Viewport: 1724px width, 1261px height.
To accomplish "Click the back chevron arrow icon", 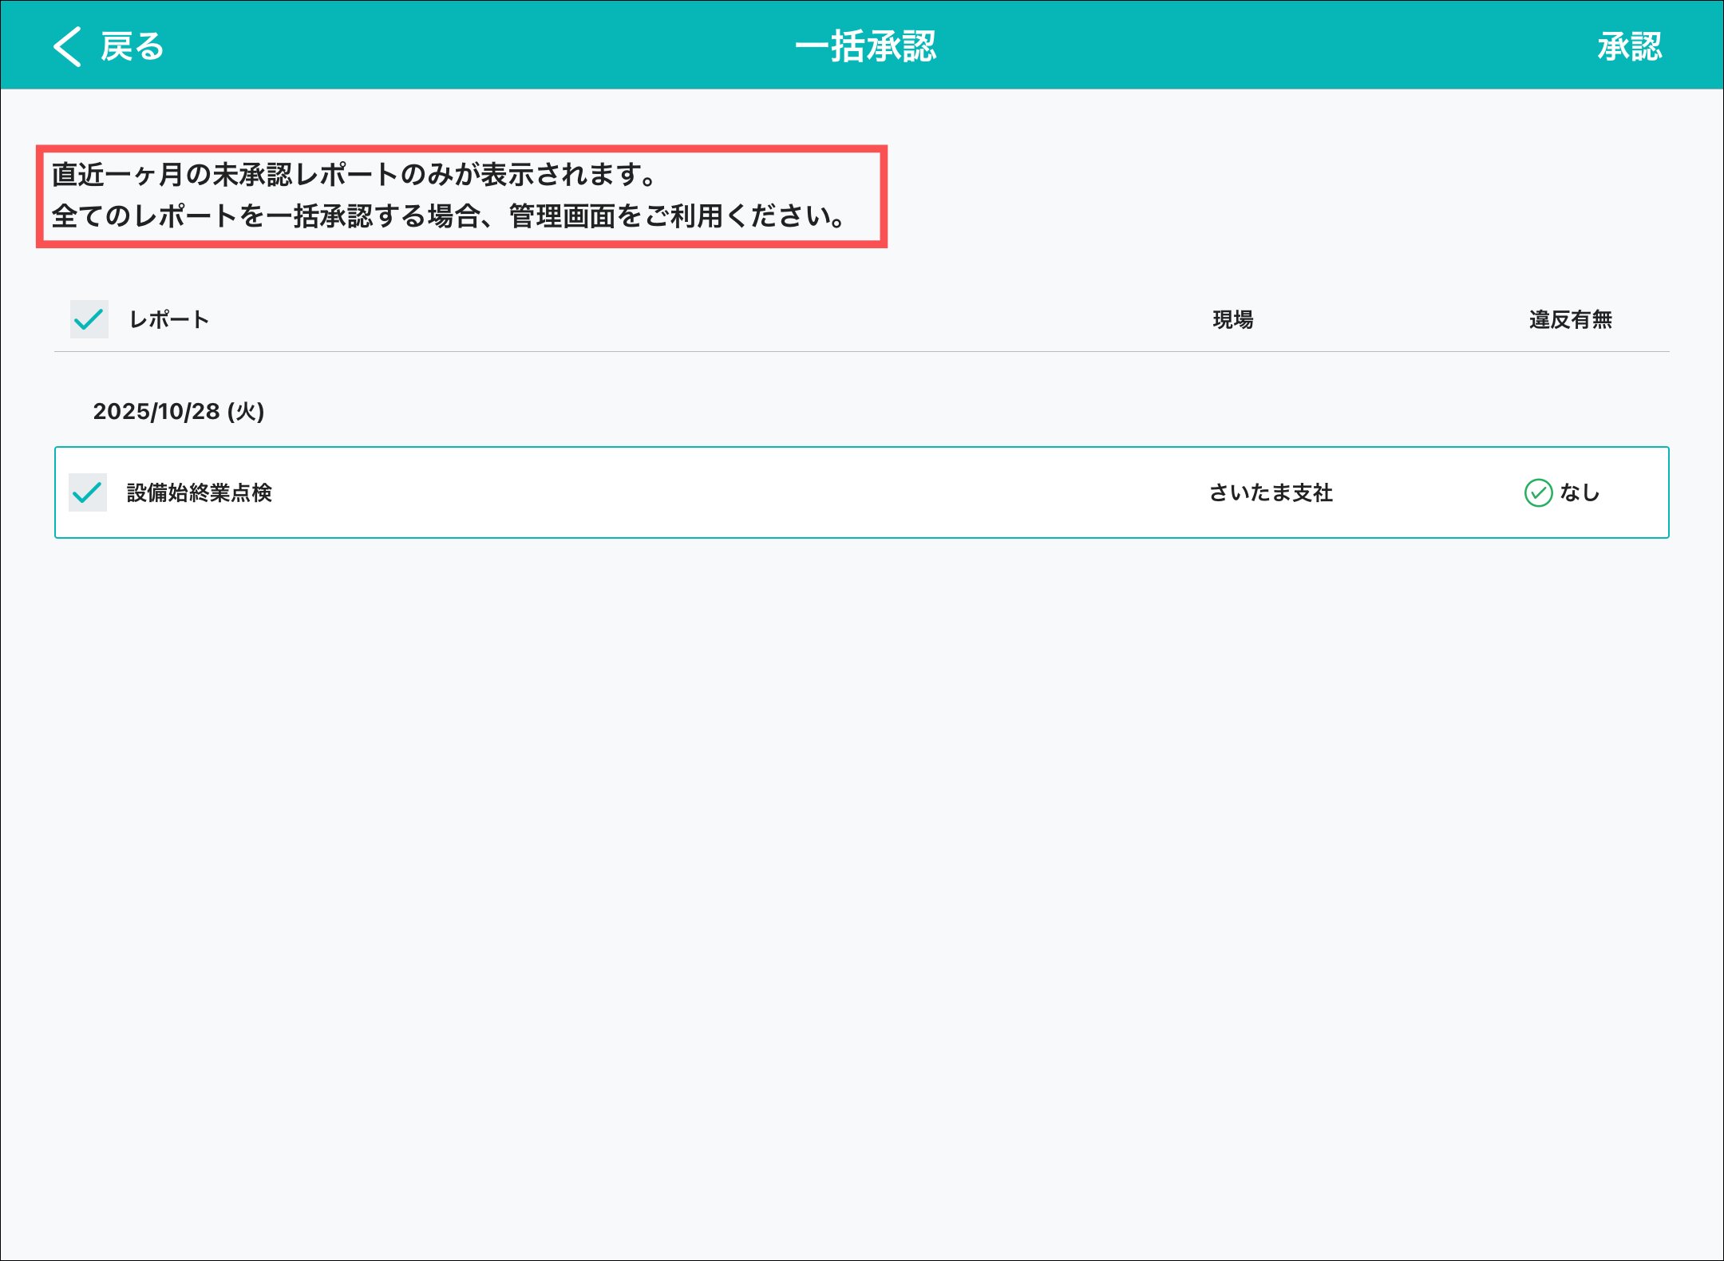I will point(68,46).
